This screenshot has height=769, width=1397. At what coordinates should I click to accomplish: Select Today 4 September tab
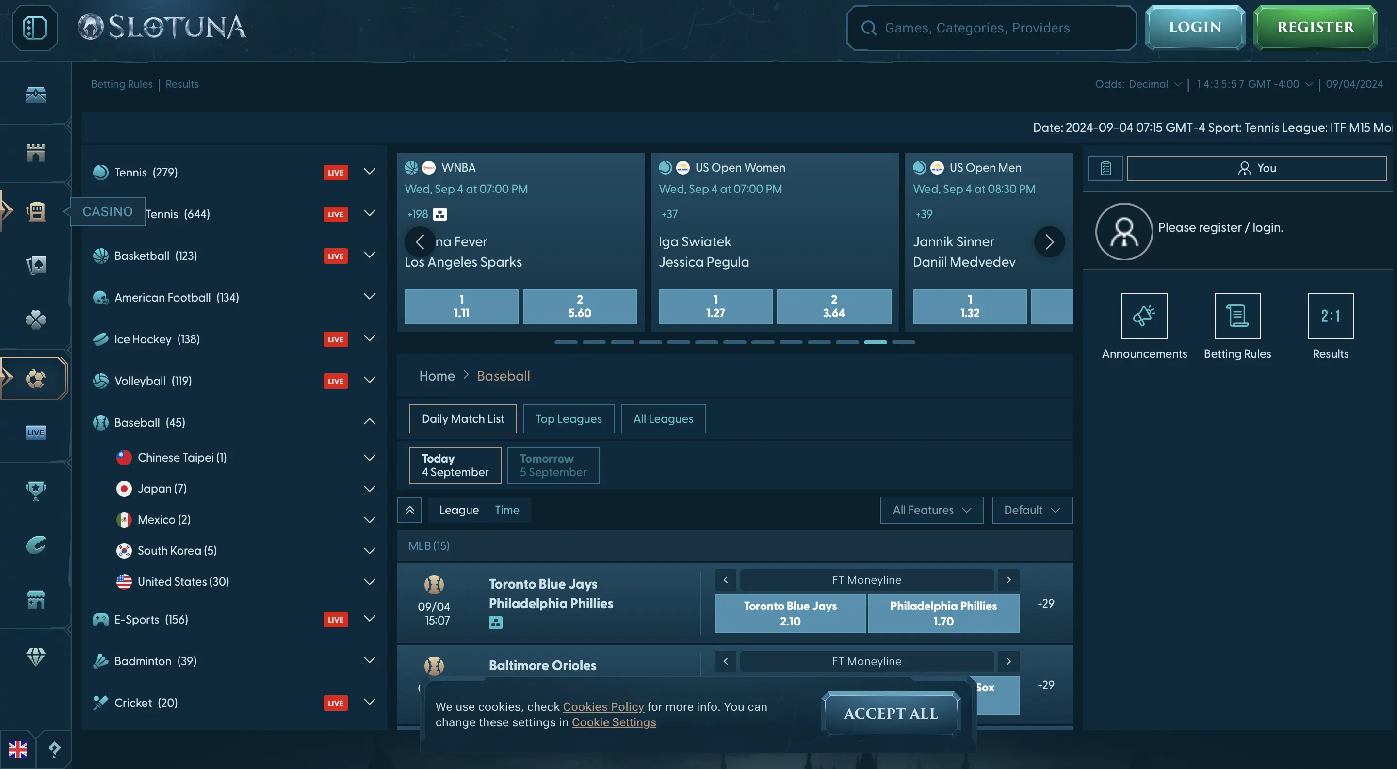(x=455, y=465)
